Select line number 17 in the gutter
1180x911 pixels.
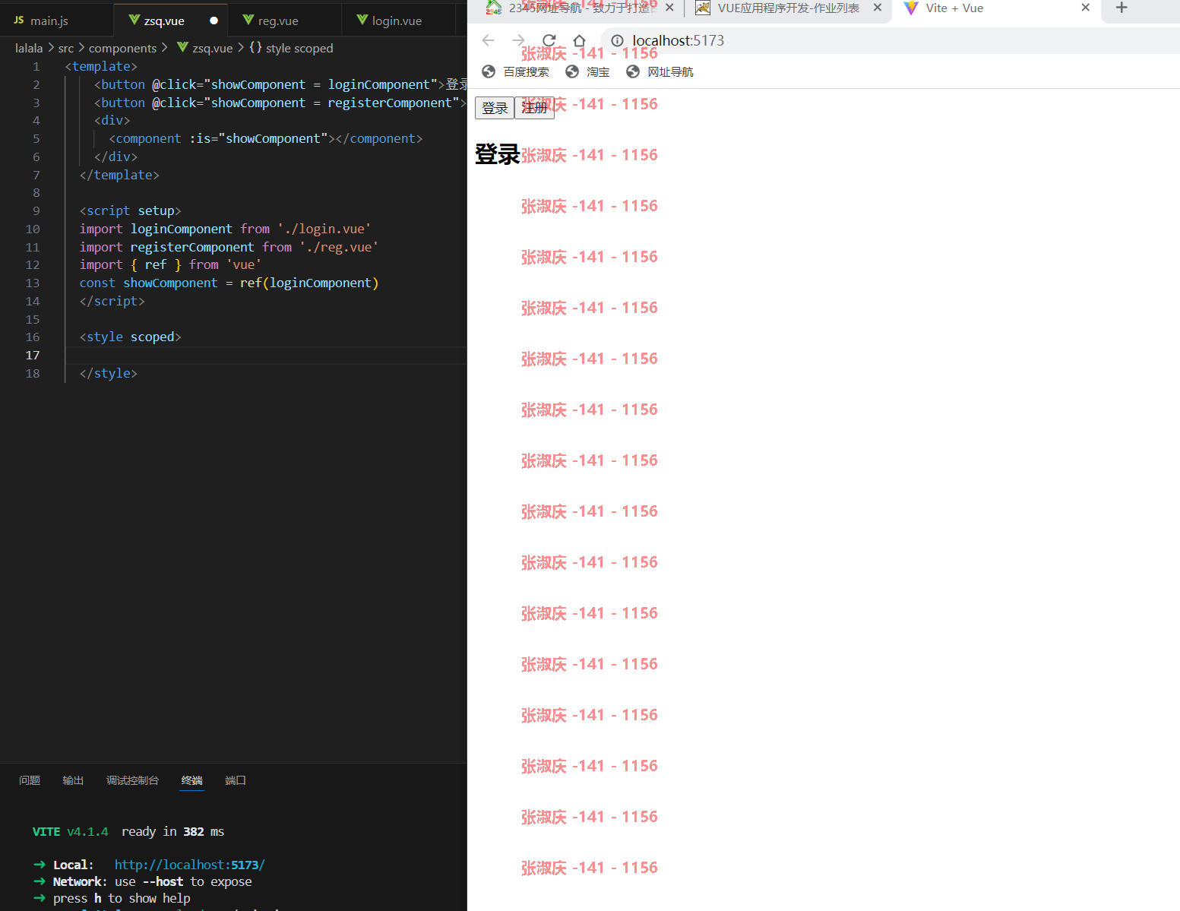coord(33,355)
